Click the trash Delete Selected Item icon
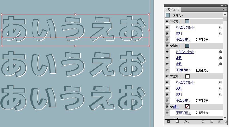 pos(219,122)
